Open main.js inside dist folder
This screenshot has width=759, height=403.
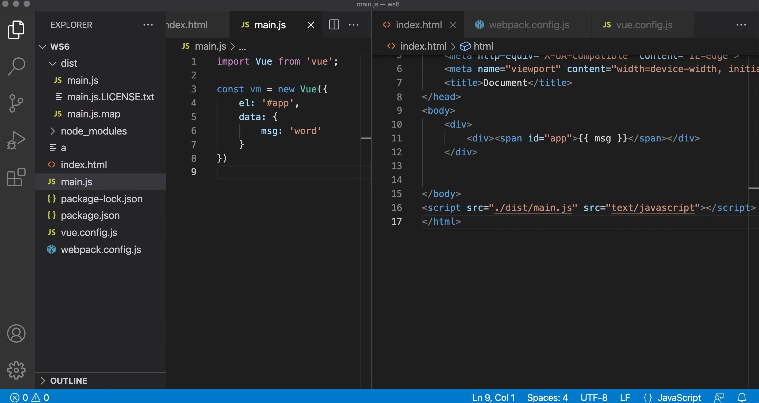coord(100,80)
